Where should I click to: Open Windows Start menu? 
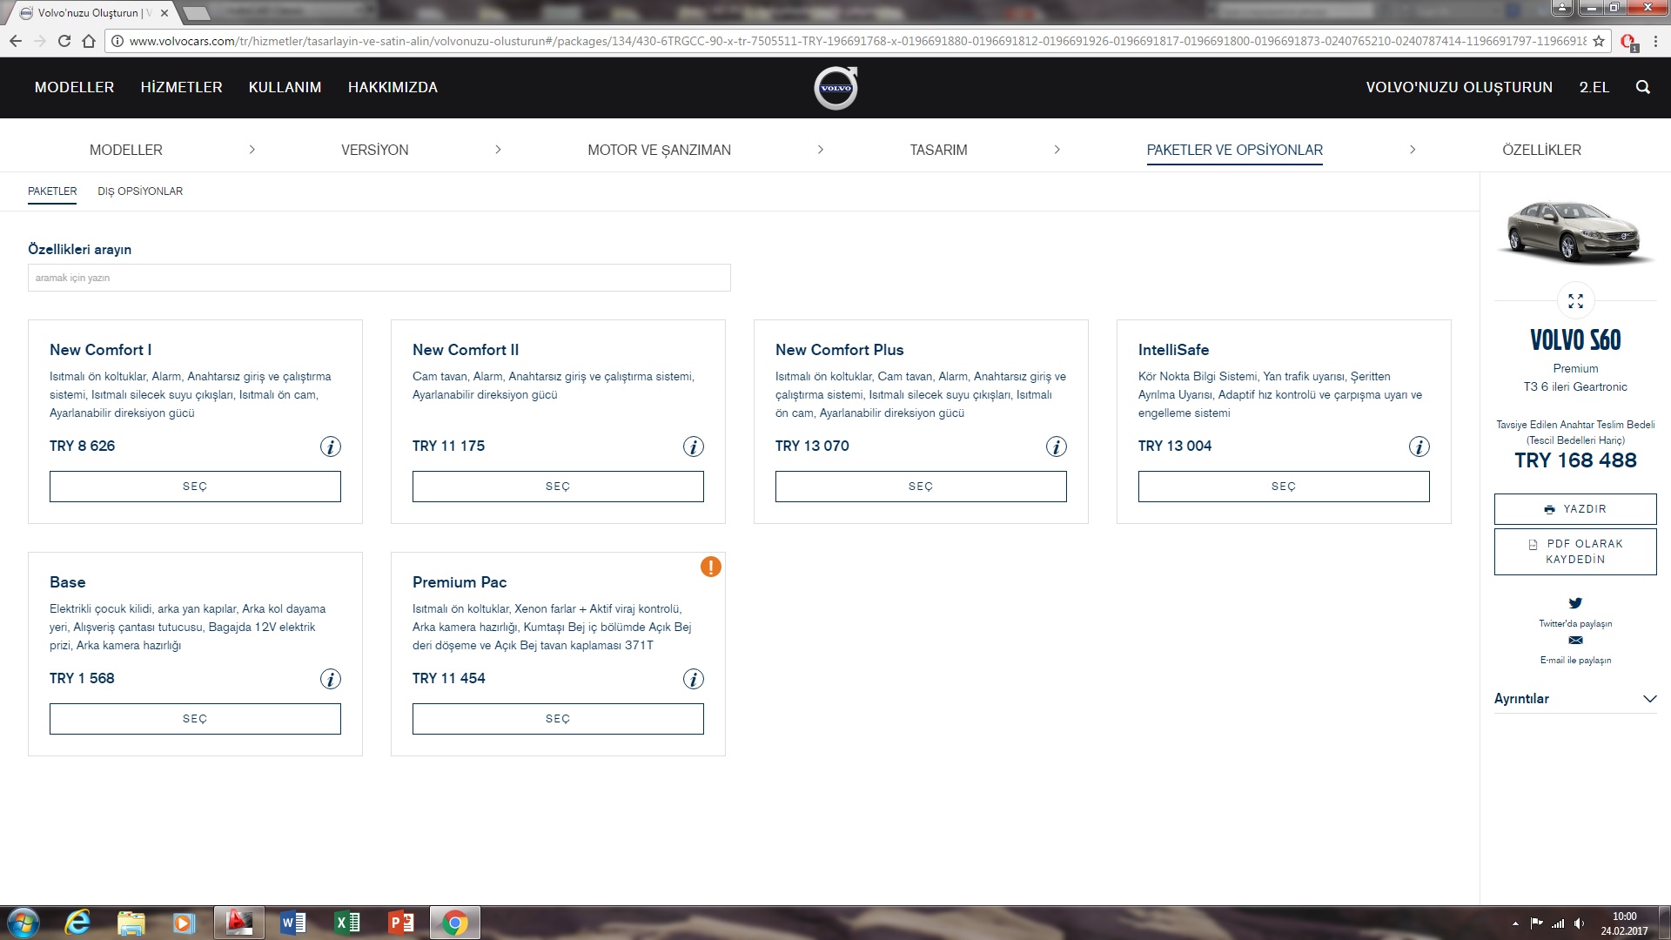coord(23,923)
